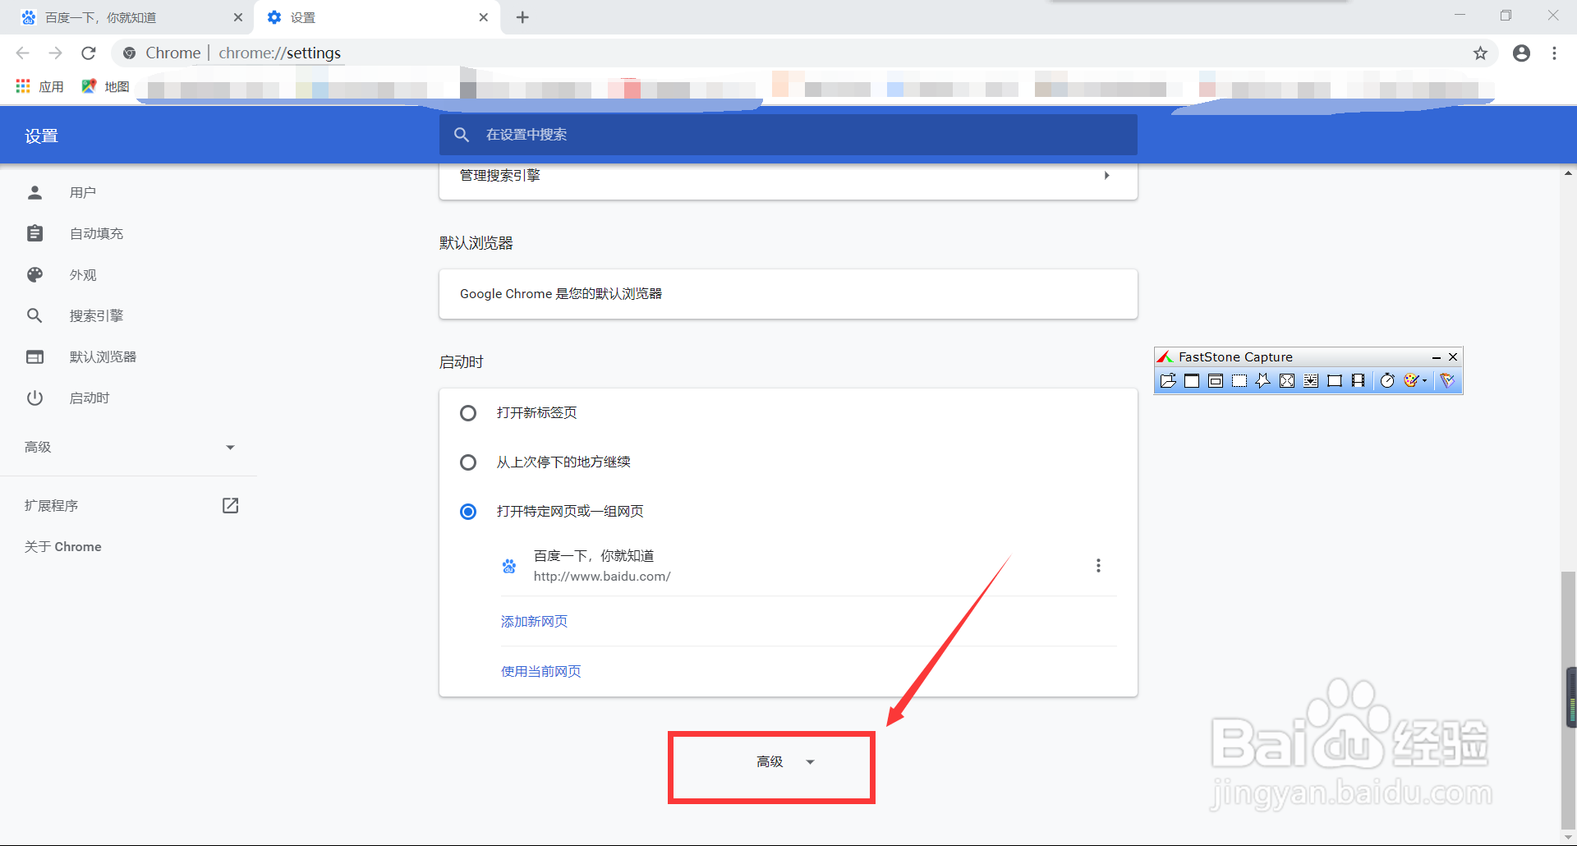This screenshot has width=1577, height=846.
Task: Open Chrome profile account icon
Action: pos(1521,53)
